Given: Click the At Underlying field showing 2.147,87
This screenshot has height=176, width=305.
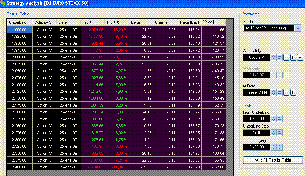Looking at the screenshot, I should (x=256, y=75).
